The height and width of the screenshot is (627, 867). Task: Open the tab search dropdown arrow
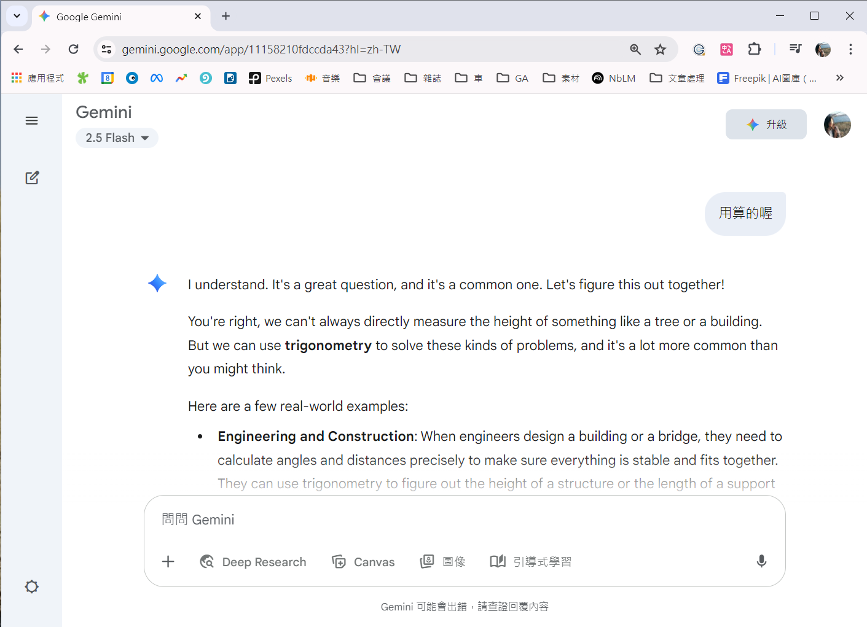coord(17,16)
